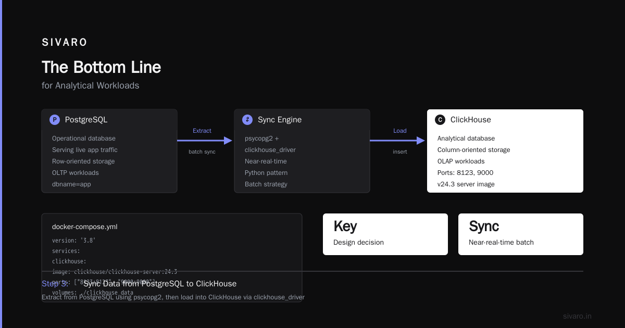This screenshot has width=625, height=328.
Task: Click 'Ports: 8123, 9000' line
Action: tap(466, 173)
